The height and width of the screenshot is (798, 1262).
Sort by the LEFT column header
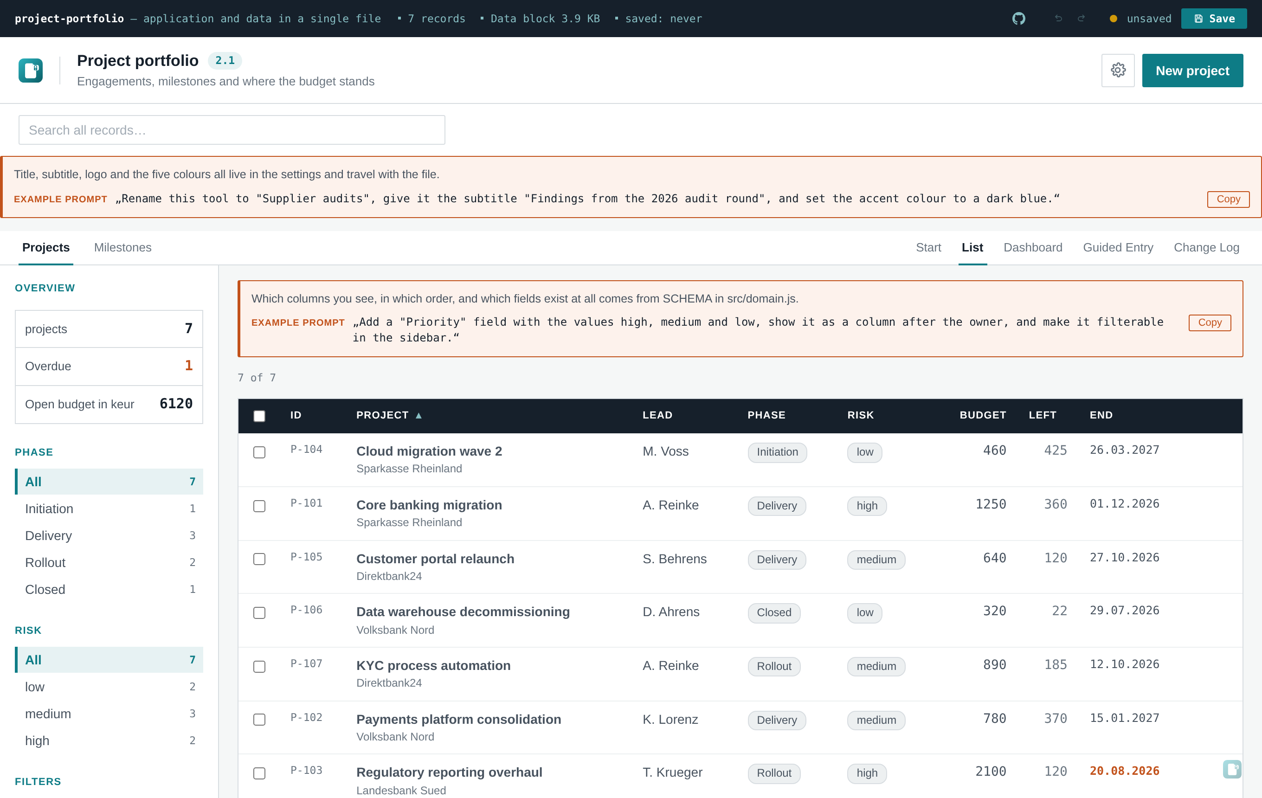(x=1043, y=415)
